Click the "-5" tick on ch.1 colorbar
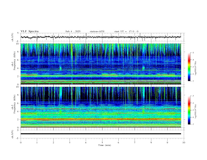Image resolution: width=207 pixels, height=160 pixels. pyautogui.click(x=193, y=67)
